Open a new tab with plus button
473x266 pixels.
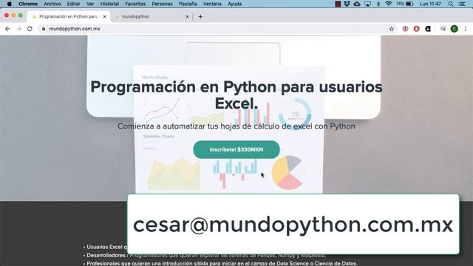(200, 16)
